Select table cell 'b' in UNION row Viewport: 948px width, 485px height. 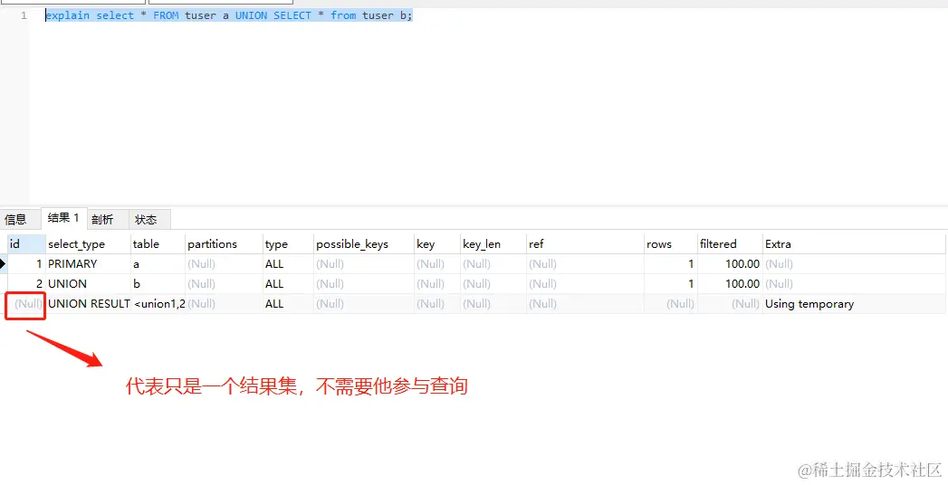coord(158,284)
